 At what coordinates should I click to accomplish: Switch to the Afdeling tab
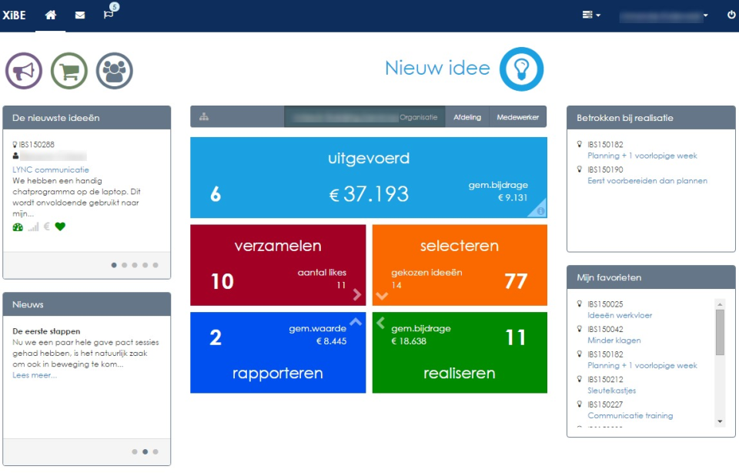(x=468, y=116)
